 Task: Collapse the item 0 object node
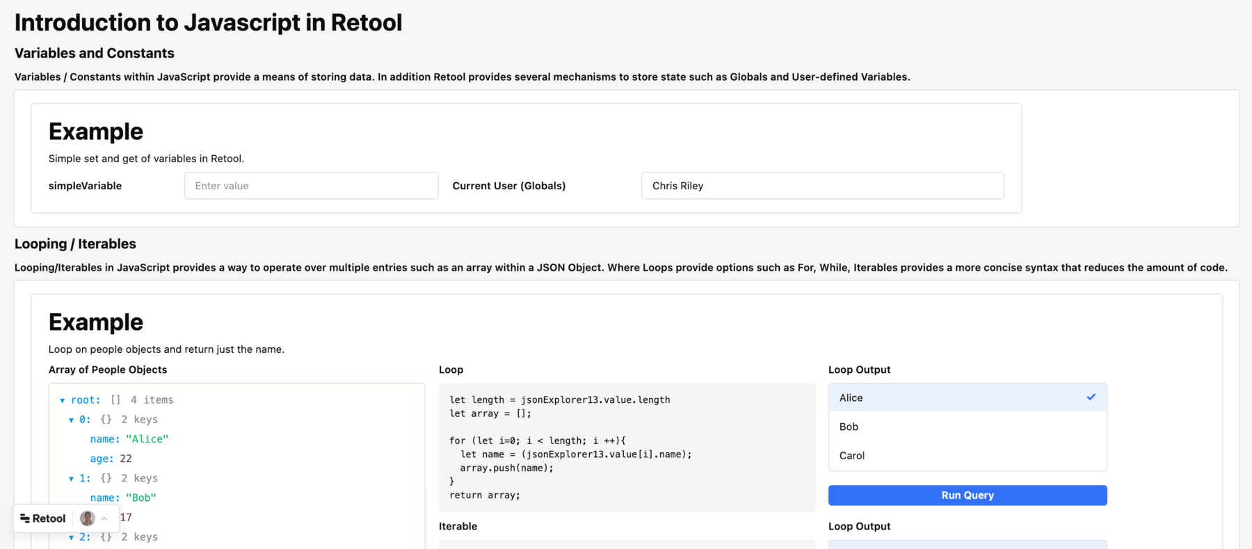click(x=71, y=420)
